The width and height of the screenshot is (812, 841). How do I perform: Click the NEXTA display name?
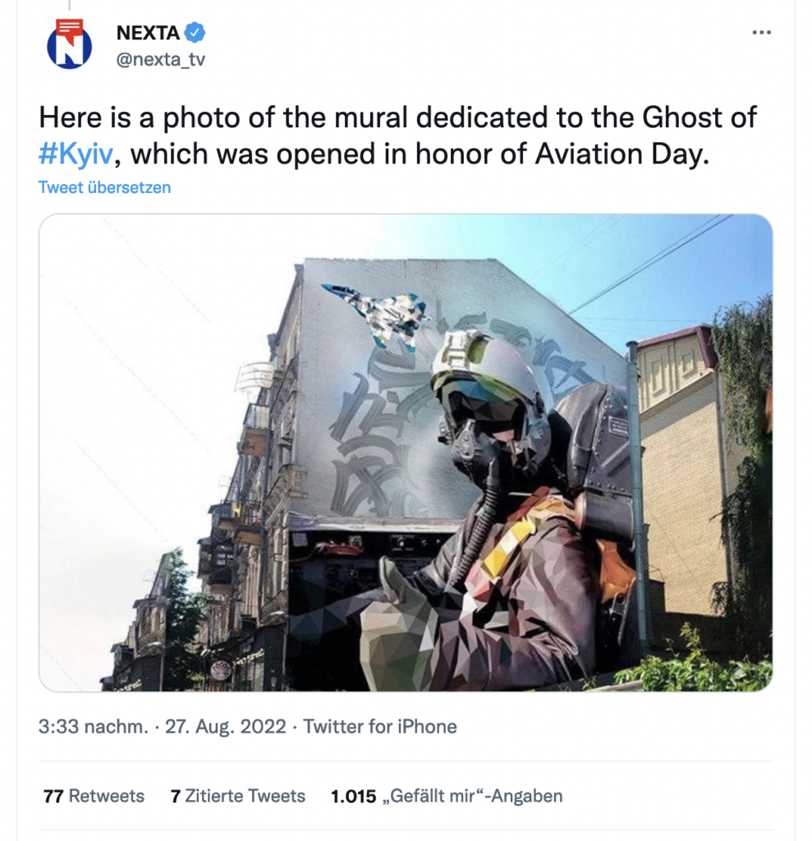point(148,33)
